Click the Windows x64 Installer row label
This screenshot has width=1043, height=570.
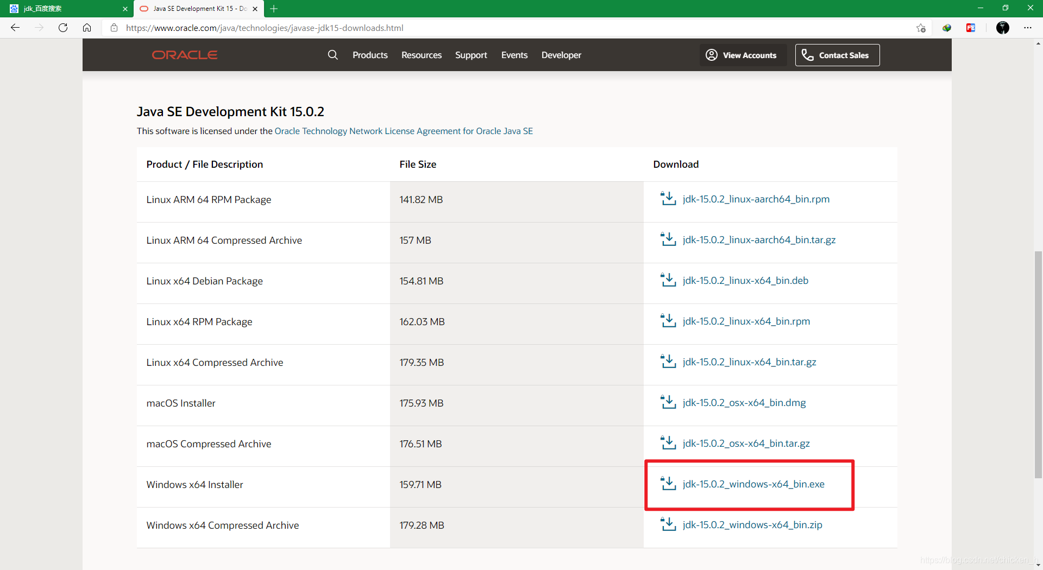(194, 484)
